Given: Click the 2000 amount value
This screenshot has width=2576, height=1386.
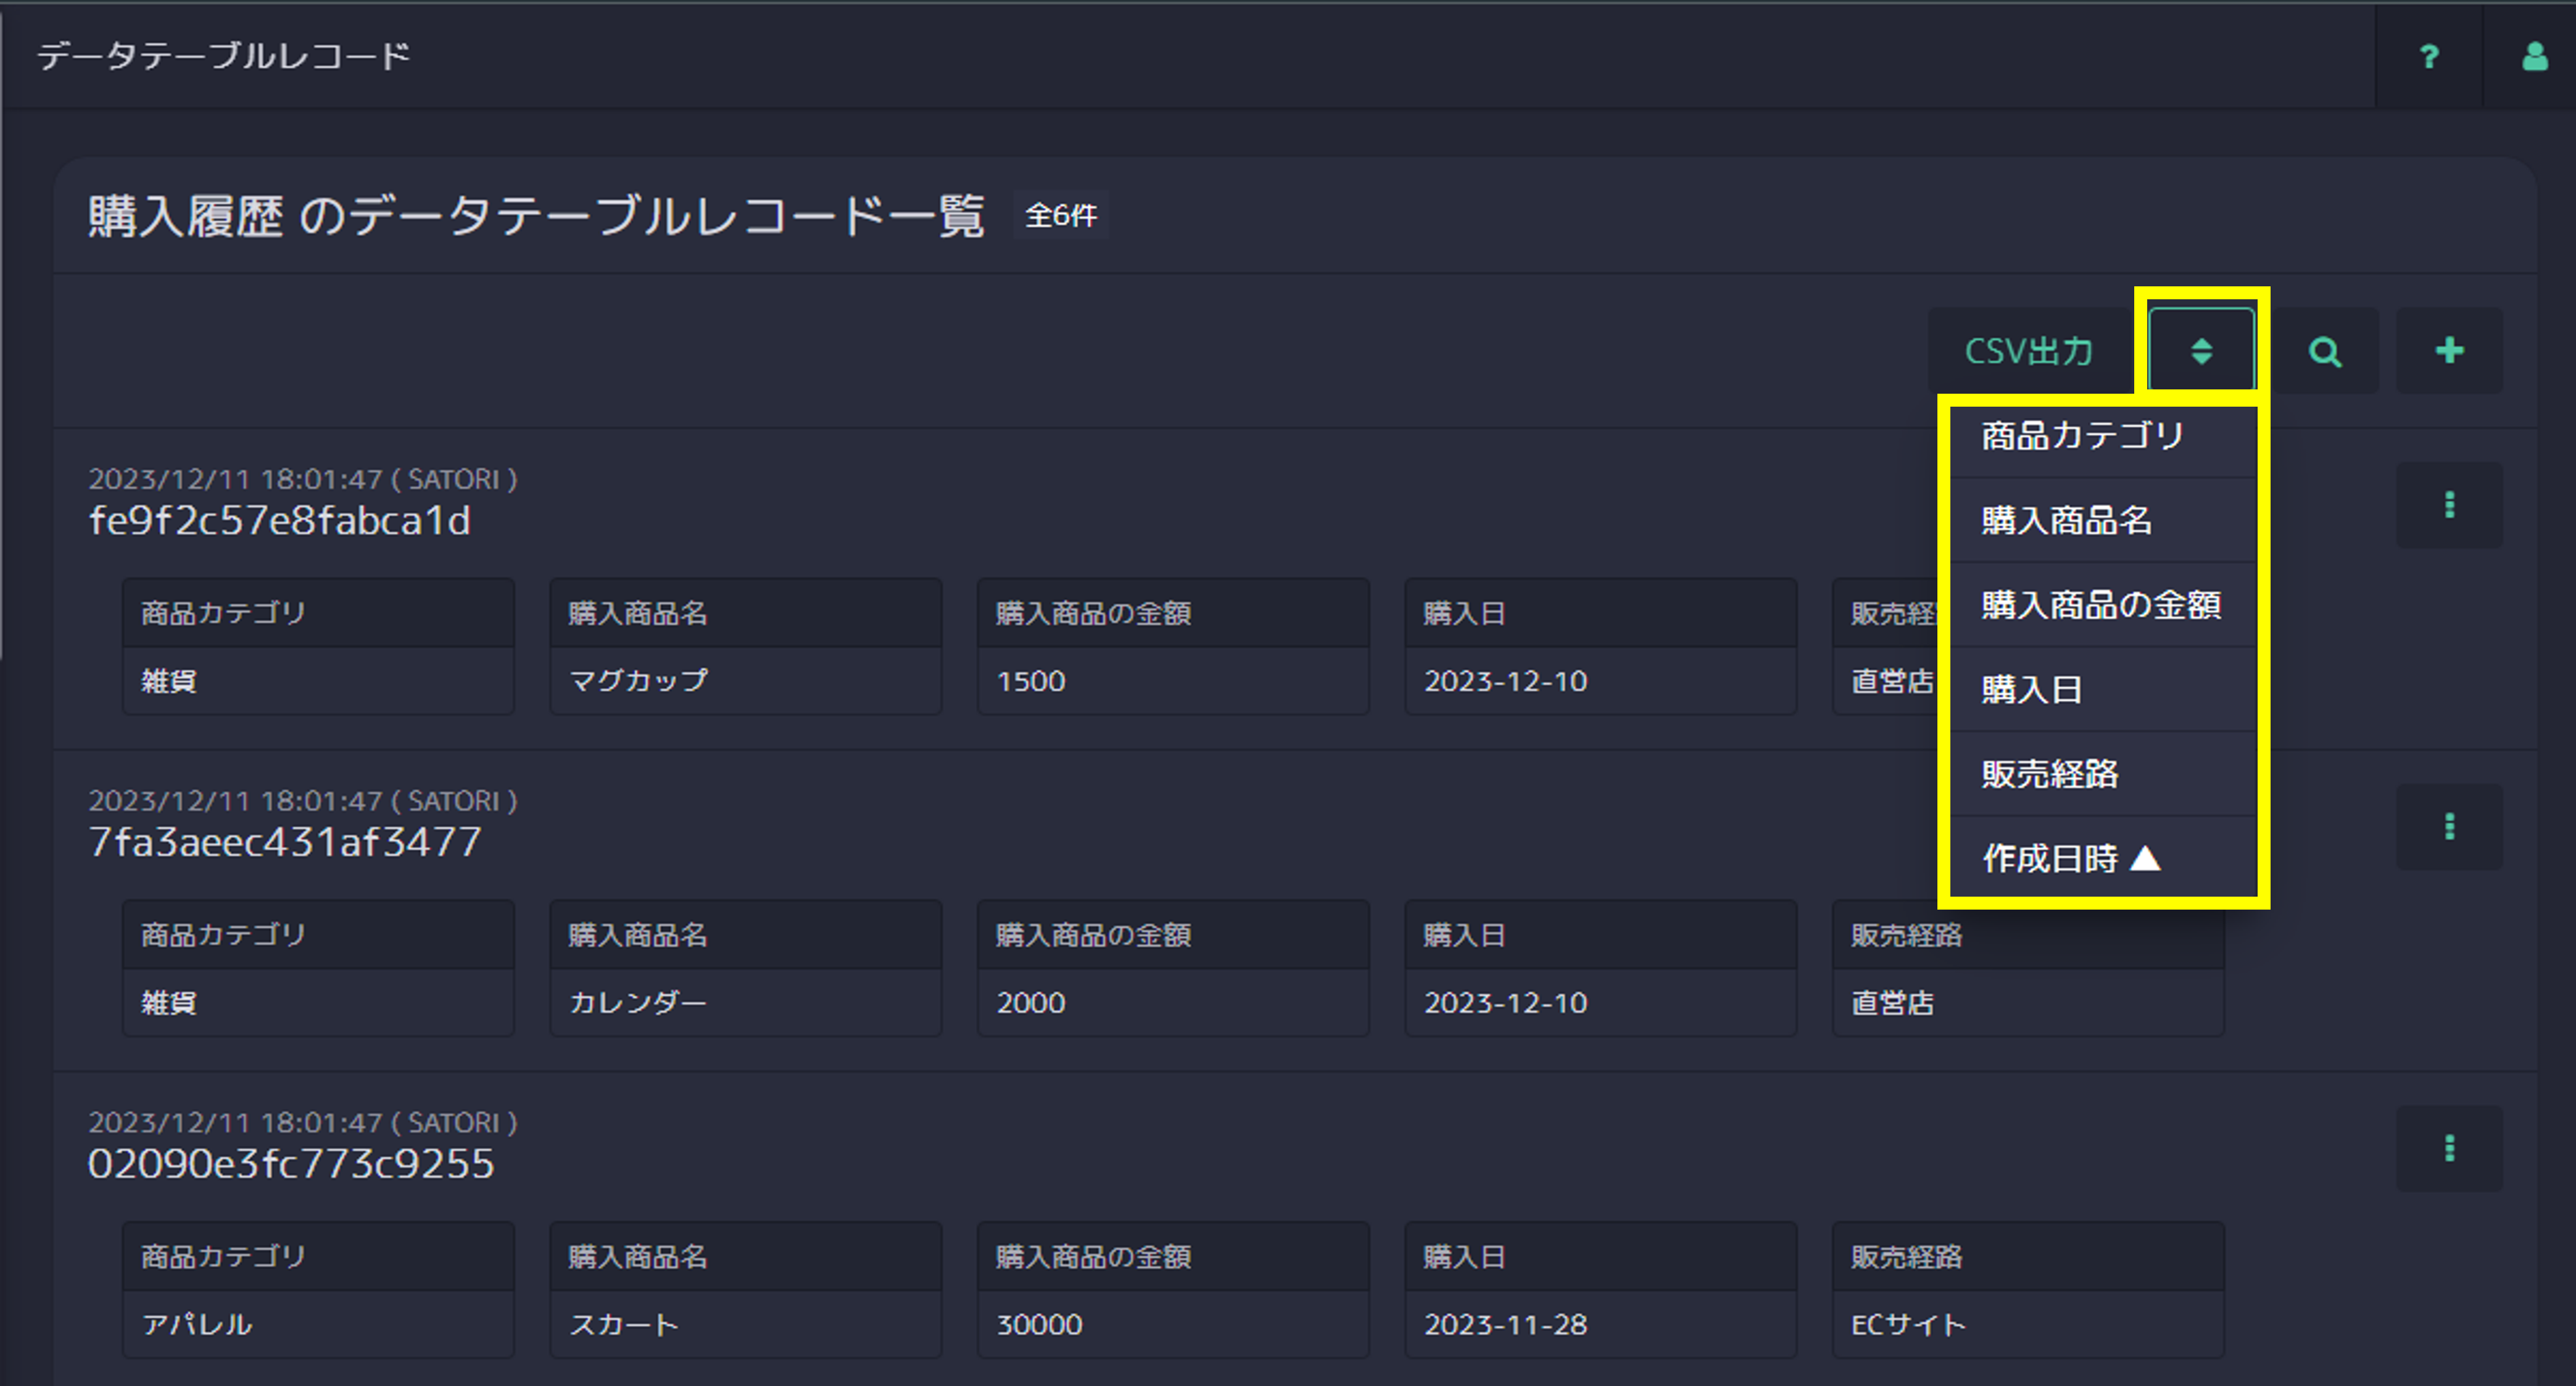Looking at the screenshot, I should click(x=1031, y=1002).
